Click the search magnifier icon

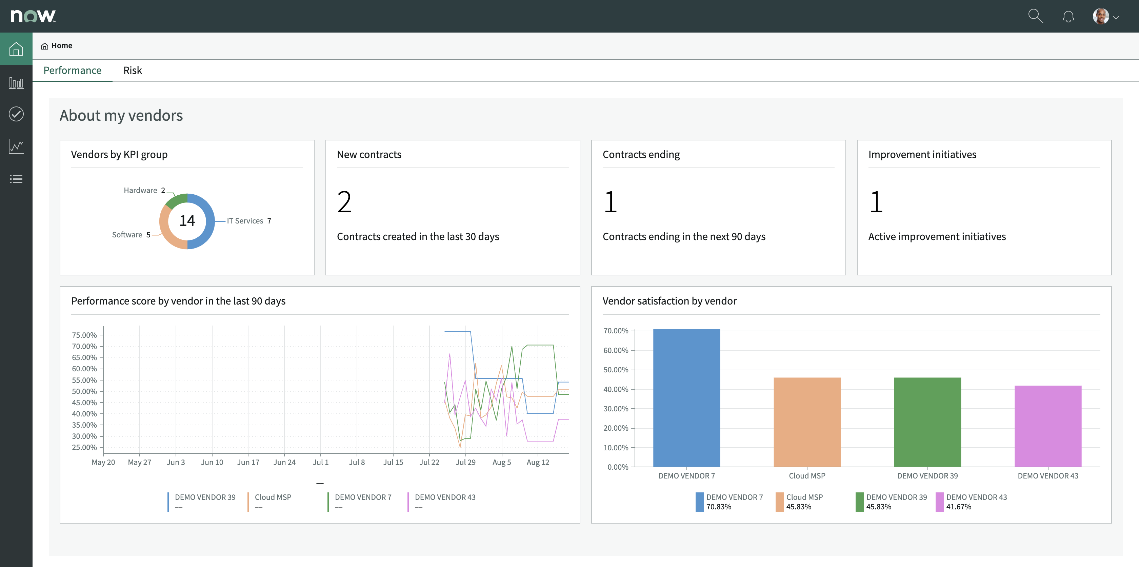click(x=1035, y=16)
